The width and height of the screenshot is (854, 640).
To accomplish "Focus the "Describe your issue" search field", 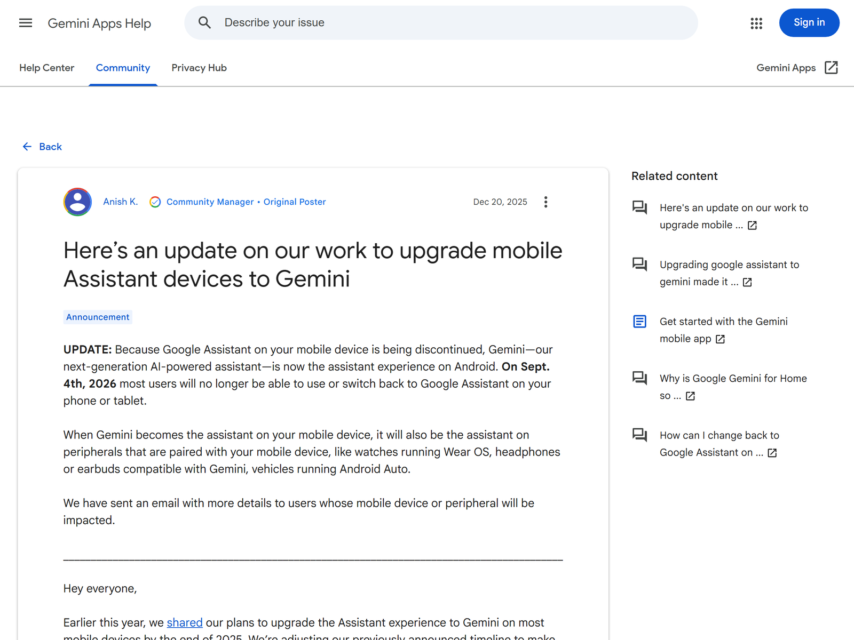I will click(441, 22).
